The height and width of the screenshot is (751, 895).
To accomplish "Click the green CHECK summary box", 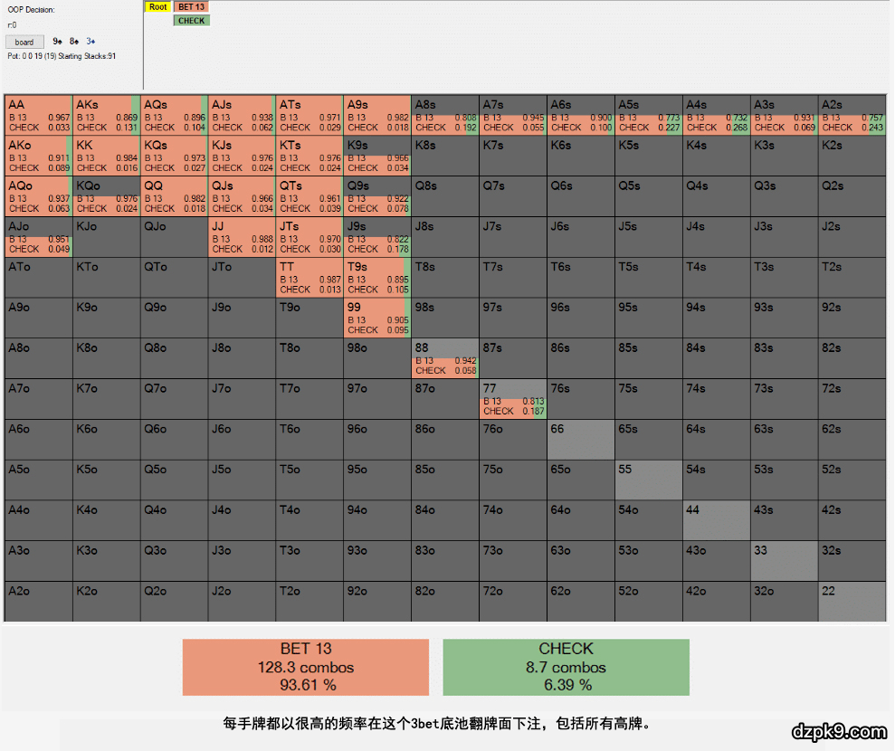I will (x=566, y=668).
